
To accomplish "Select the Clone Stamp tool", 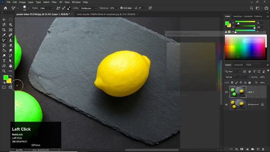I will [11, 40].
